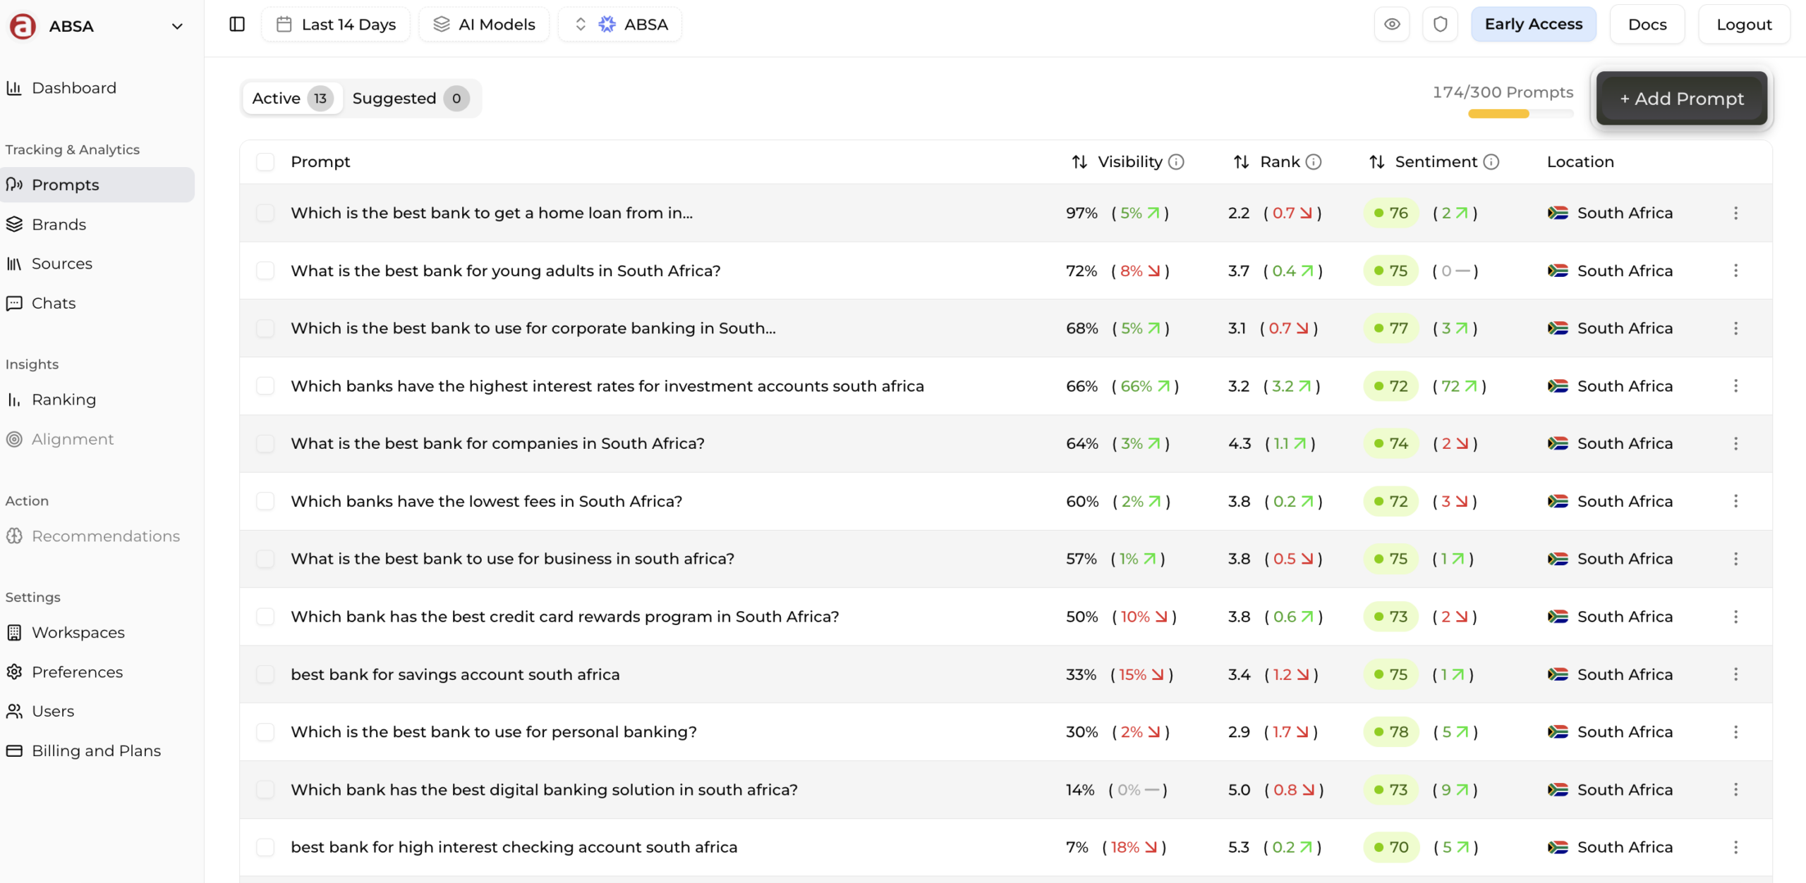Viewport: 1806px width, 883px height.
Task: Click the Add Prompt button
Action: 1682,99
